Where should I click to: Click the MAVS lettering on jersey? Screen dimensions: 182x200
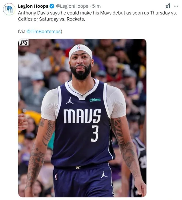[82, 116]
